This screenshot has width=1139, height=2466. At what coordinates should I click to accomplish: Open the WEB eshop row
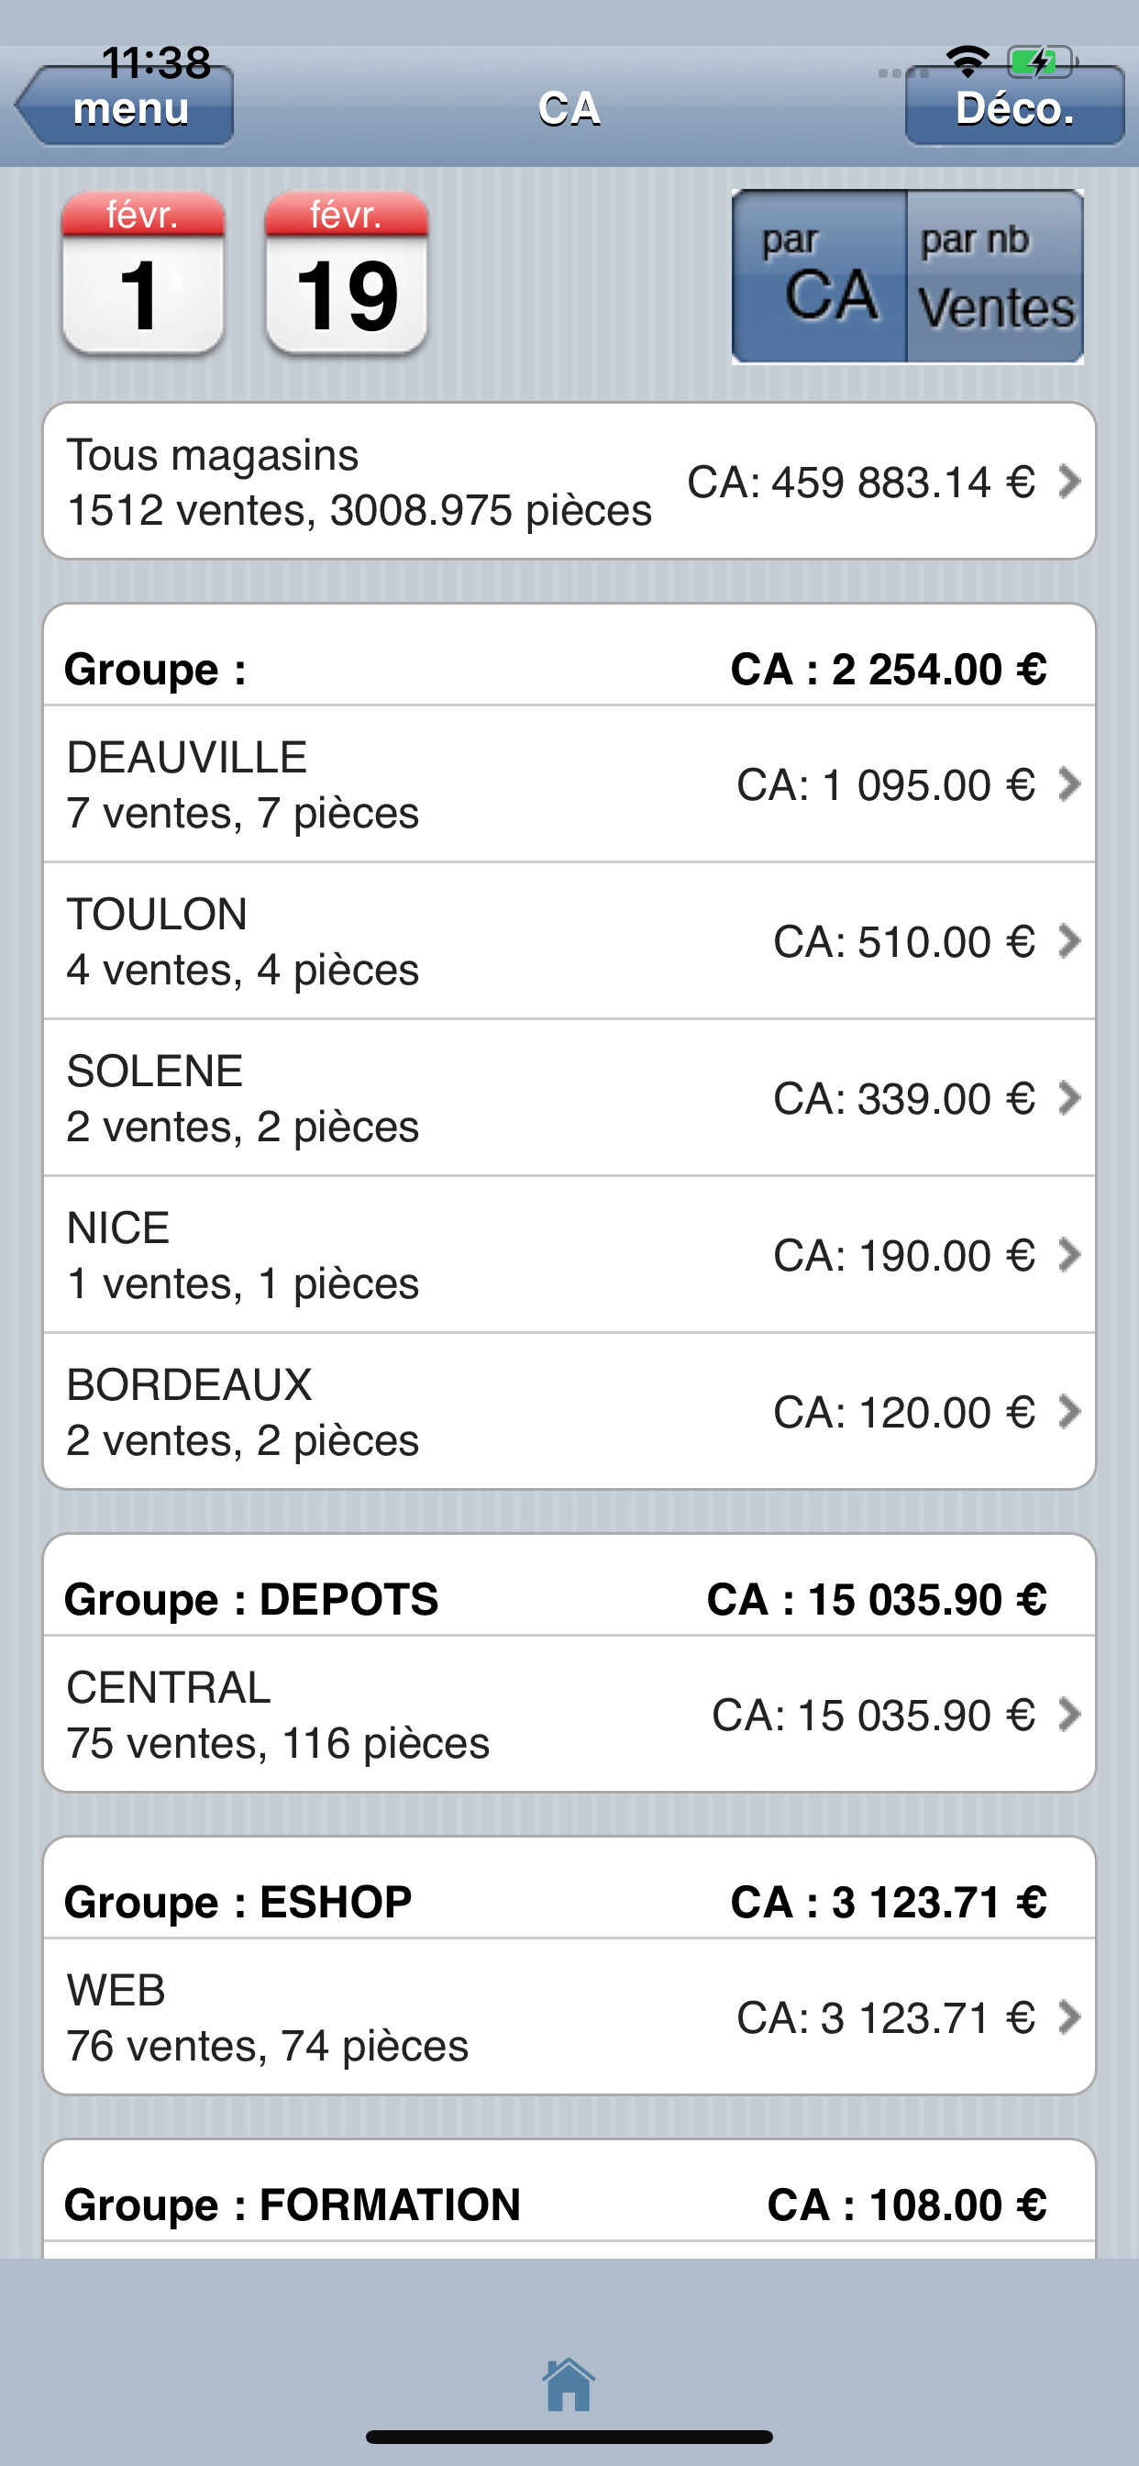pyautogui.click(x=569, y=2016)
